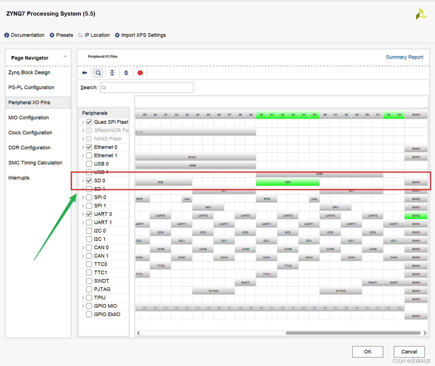This screenshot has width=435, height=366.
Task: Click the red error alert icon
Action: coord(140,73)
